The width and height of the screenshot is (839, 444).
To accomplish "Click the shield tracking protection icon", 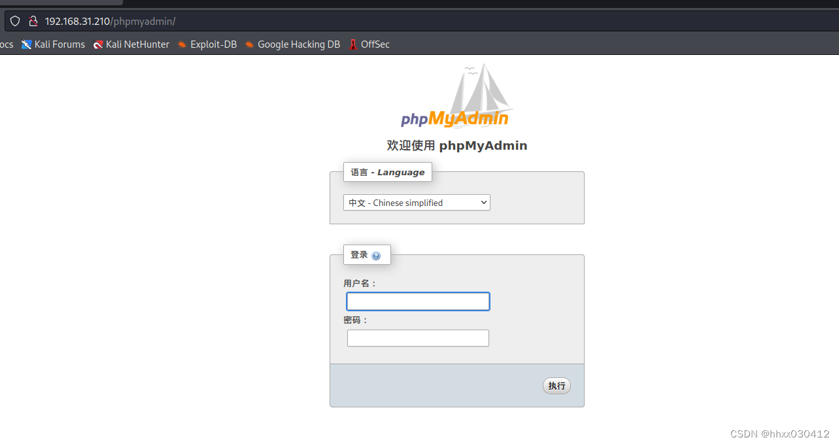I will point(15,21).
